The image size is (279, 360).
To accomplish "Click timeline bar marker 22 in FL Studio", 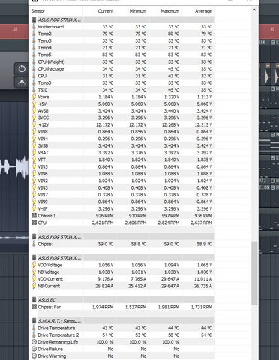I will [15, 29].
